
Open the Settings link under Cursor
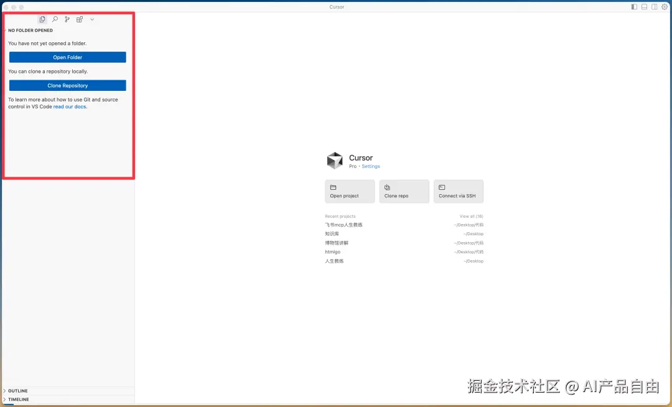click(371, 166)
